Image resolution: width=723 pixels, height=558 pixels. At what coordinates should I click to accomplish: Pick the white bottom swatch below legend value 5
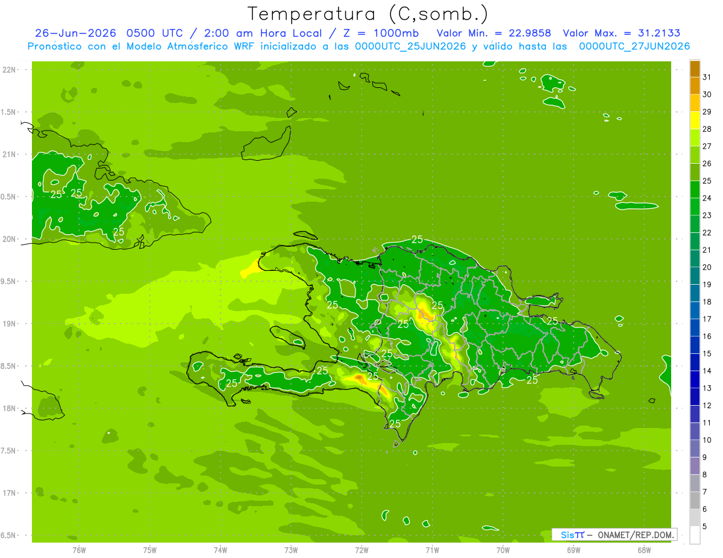tap(695, 535)
